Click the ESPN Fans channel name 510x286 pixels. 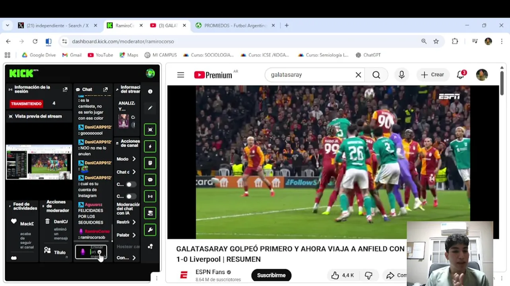(210, 272)
